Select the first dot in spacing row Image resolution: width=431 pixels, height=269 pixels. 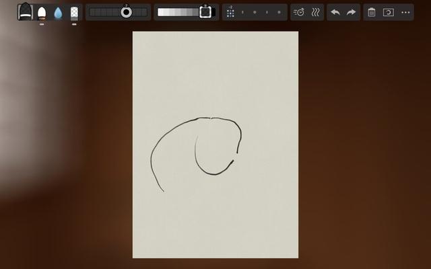[x=242, y=12]
